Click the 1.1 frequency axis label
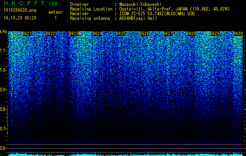 point(4,51)
